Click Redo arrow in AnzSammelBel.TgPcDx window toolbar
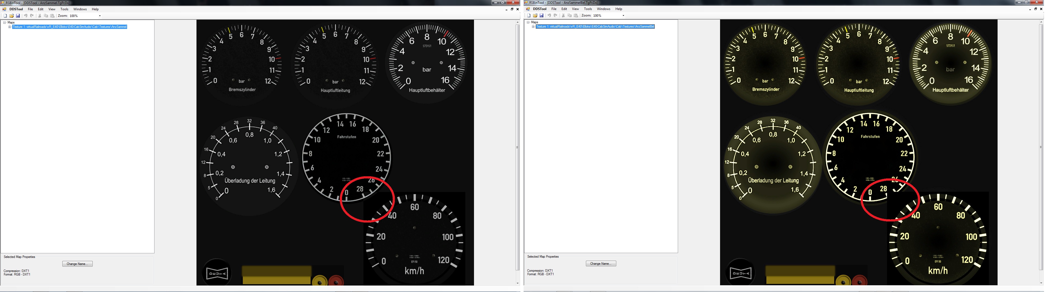This screenshot has width=1045, height=292. point(555,15)
